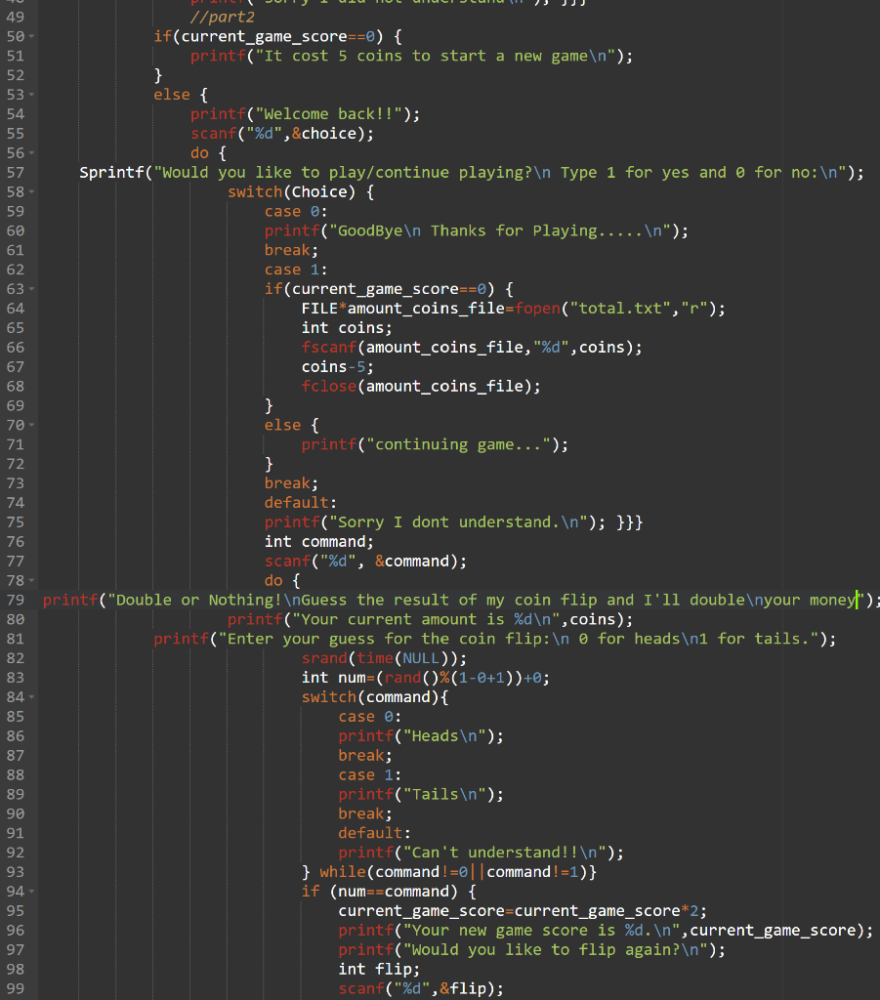Click the FILE*amount_coins_file fopen line

click(x=514, y=309)
